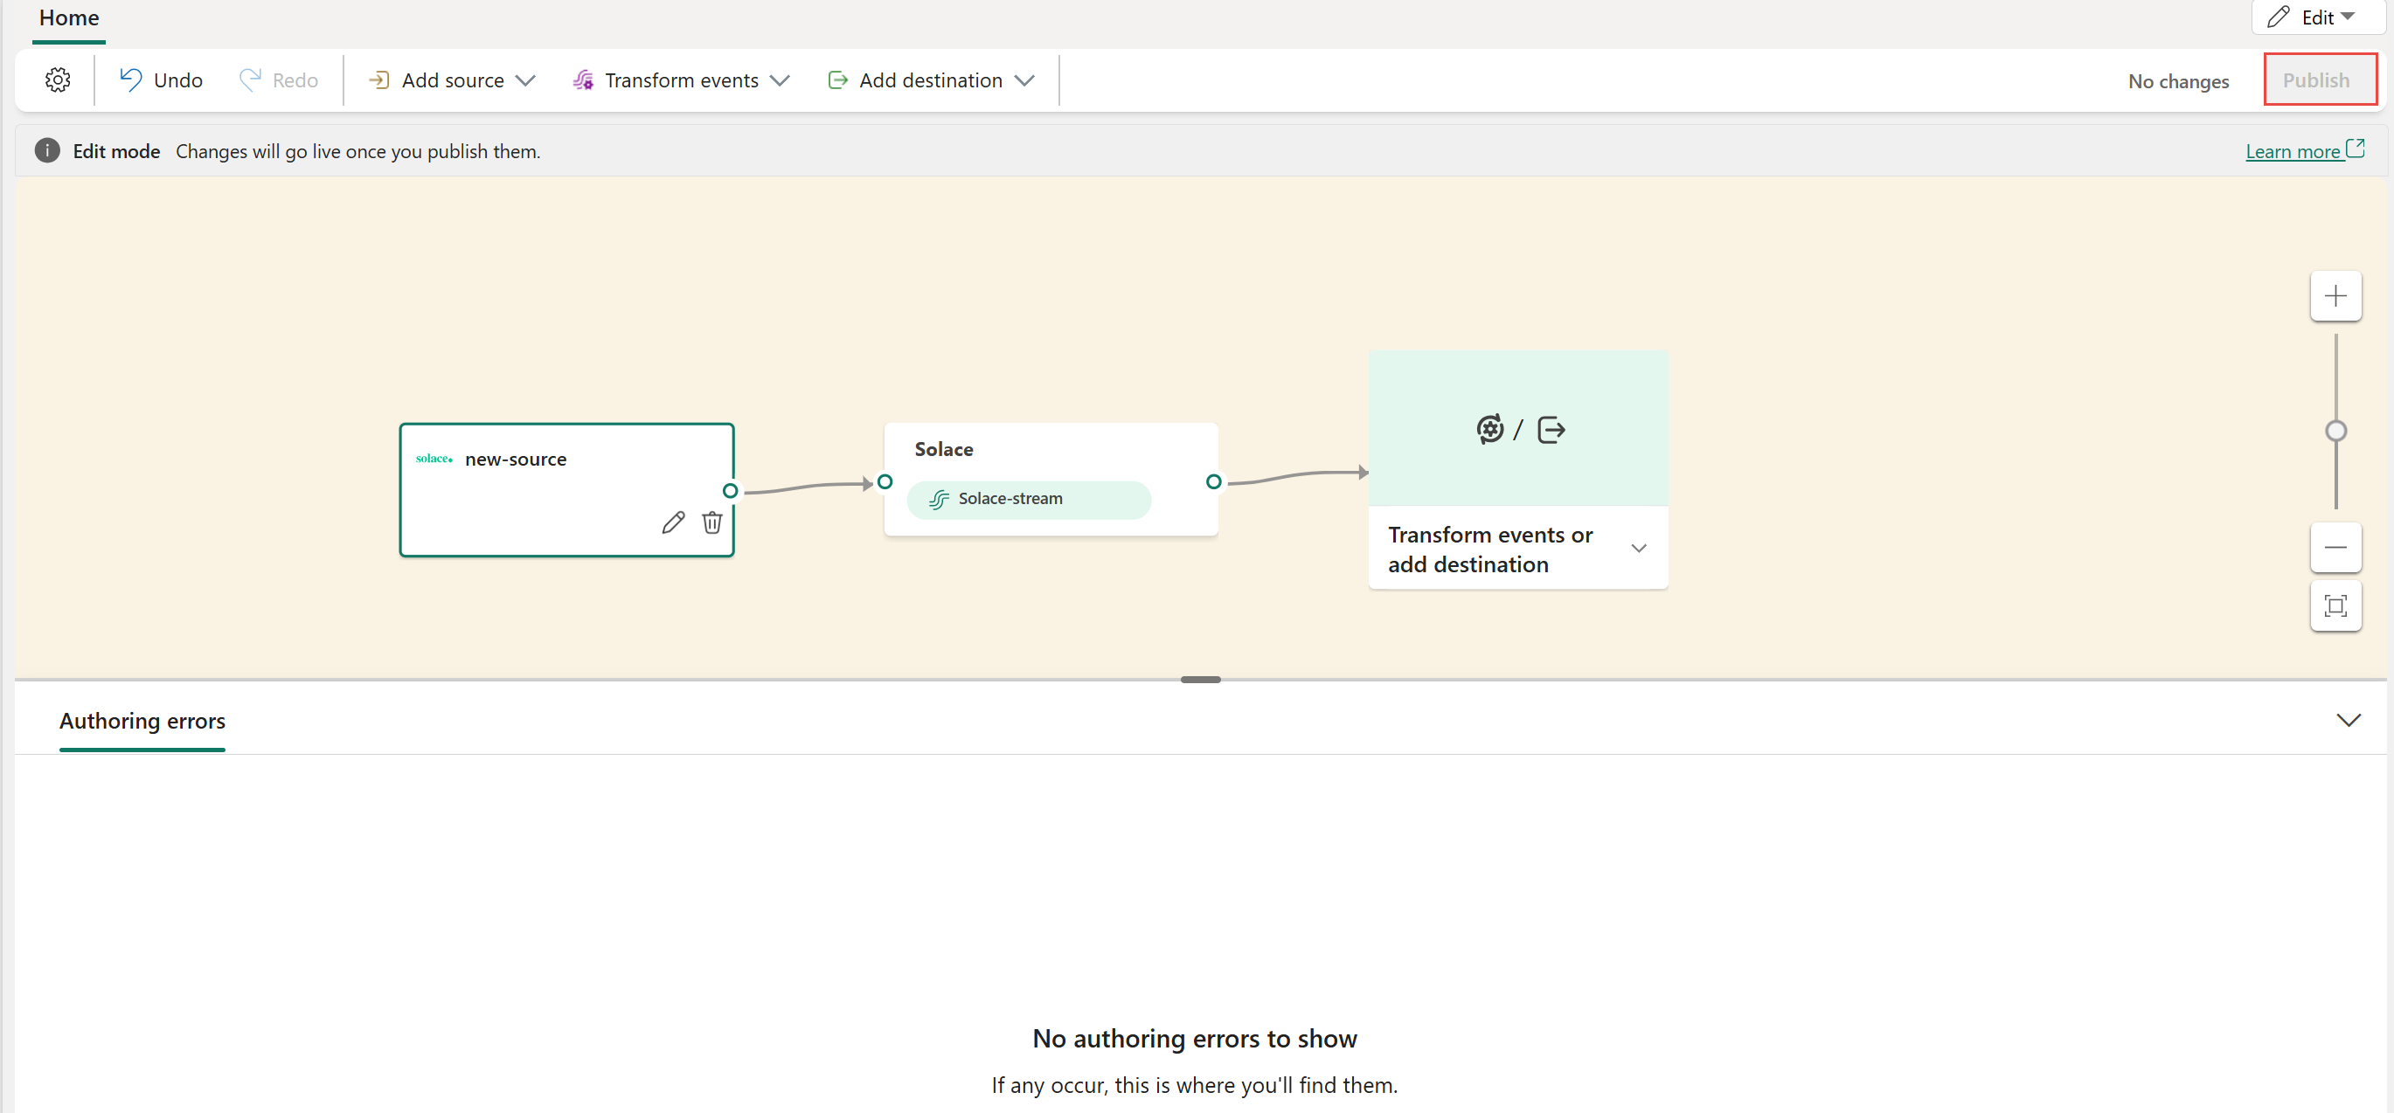Click the pencil edit icon on new-source

coord(673,523)
